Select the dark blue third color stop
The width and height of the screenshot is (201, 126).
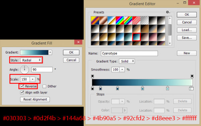[x=118, y=88]
